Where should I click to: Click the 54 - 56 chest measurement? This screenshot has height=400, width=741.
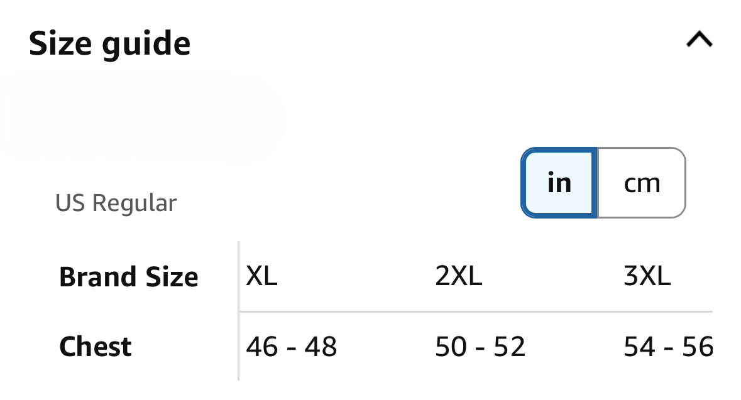pyautogui.click(x=667, y=347)
